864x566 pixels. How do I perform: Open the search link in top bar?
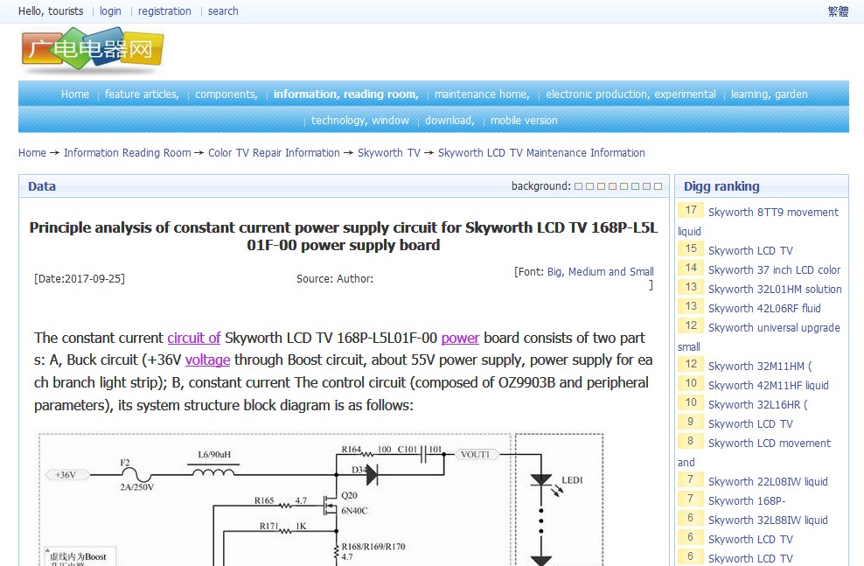coord(223,11)
